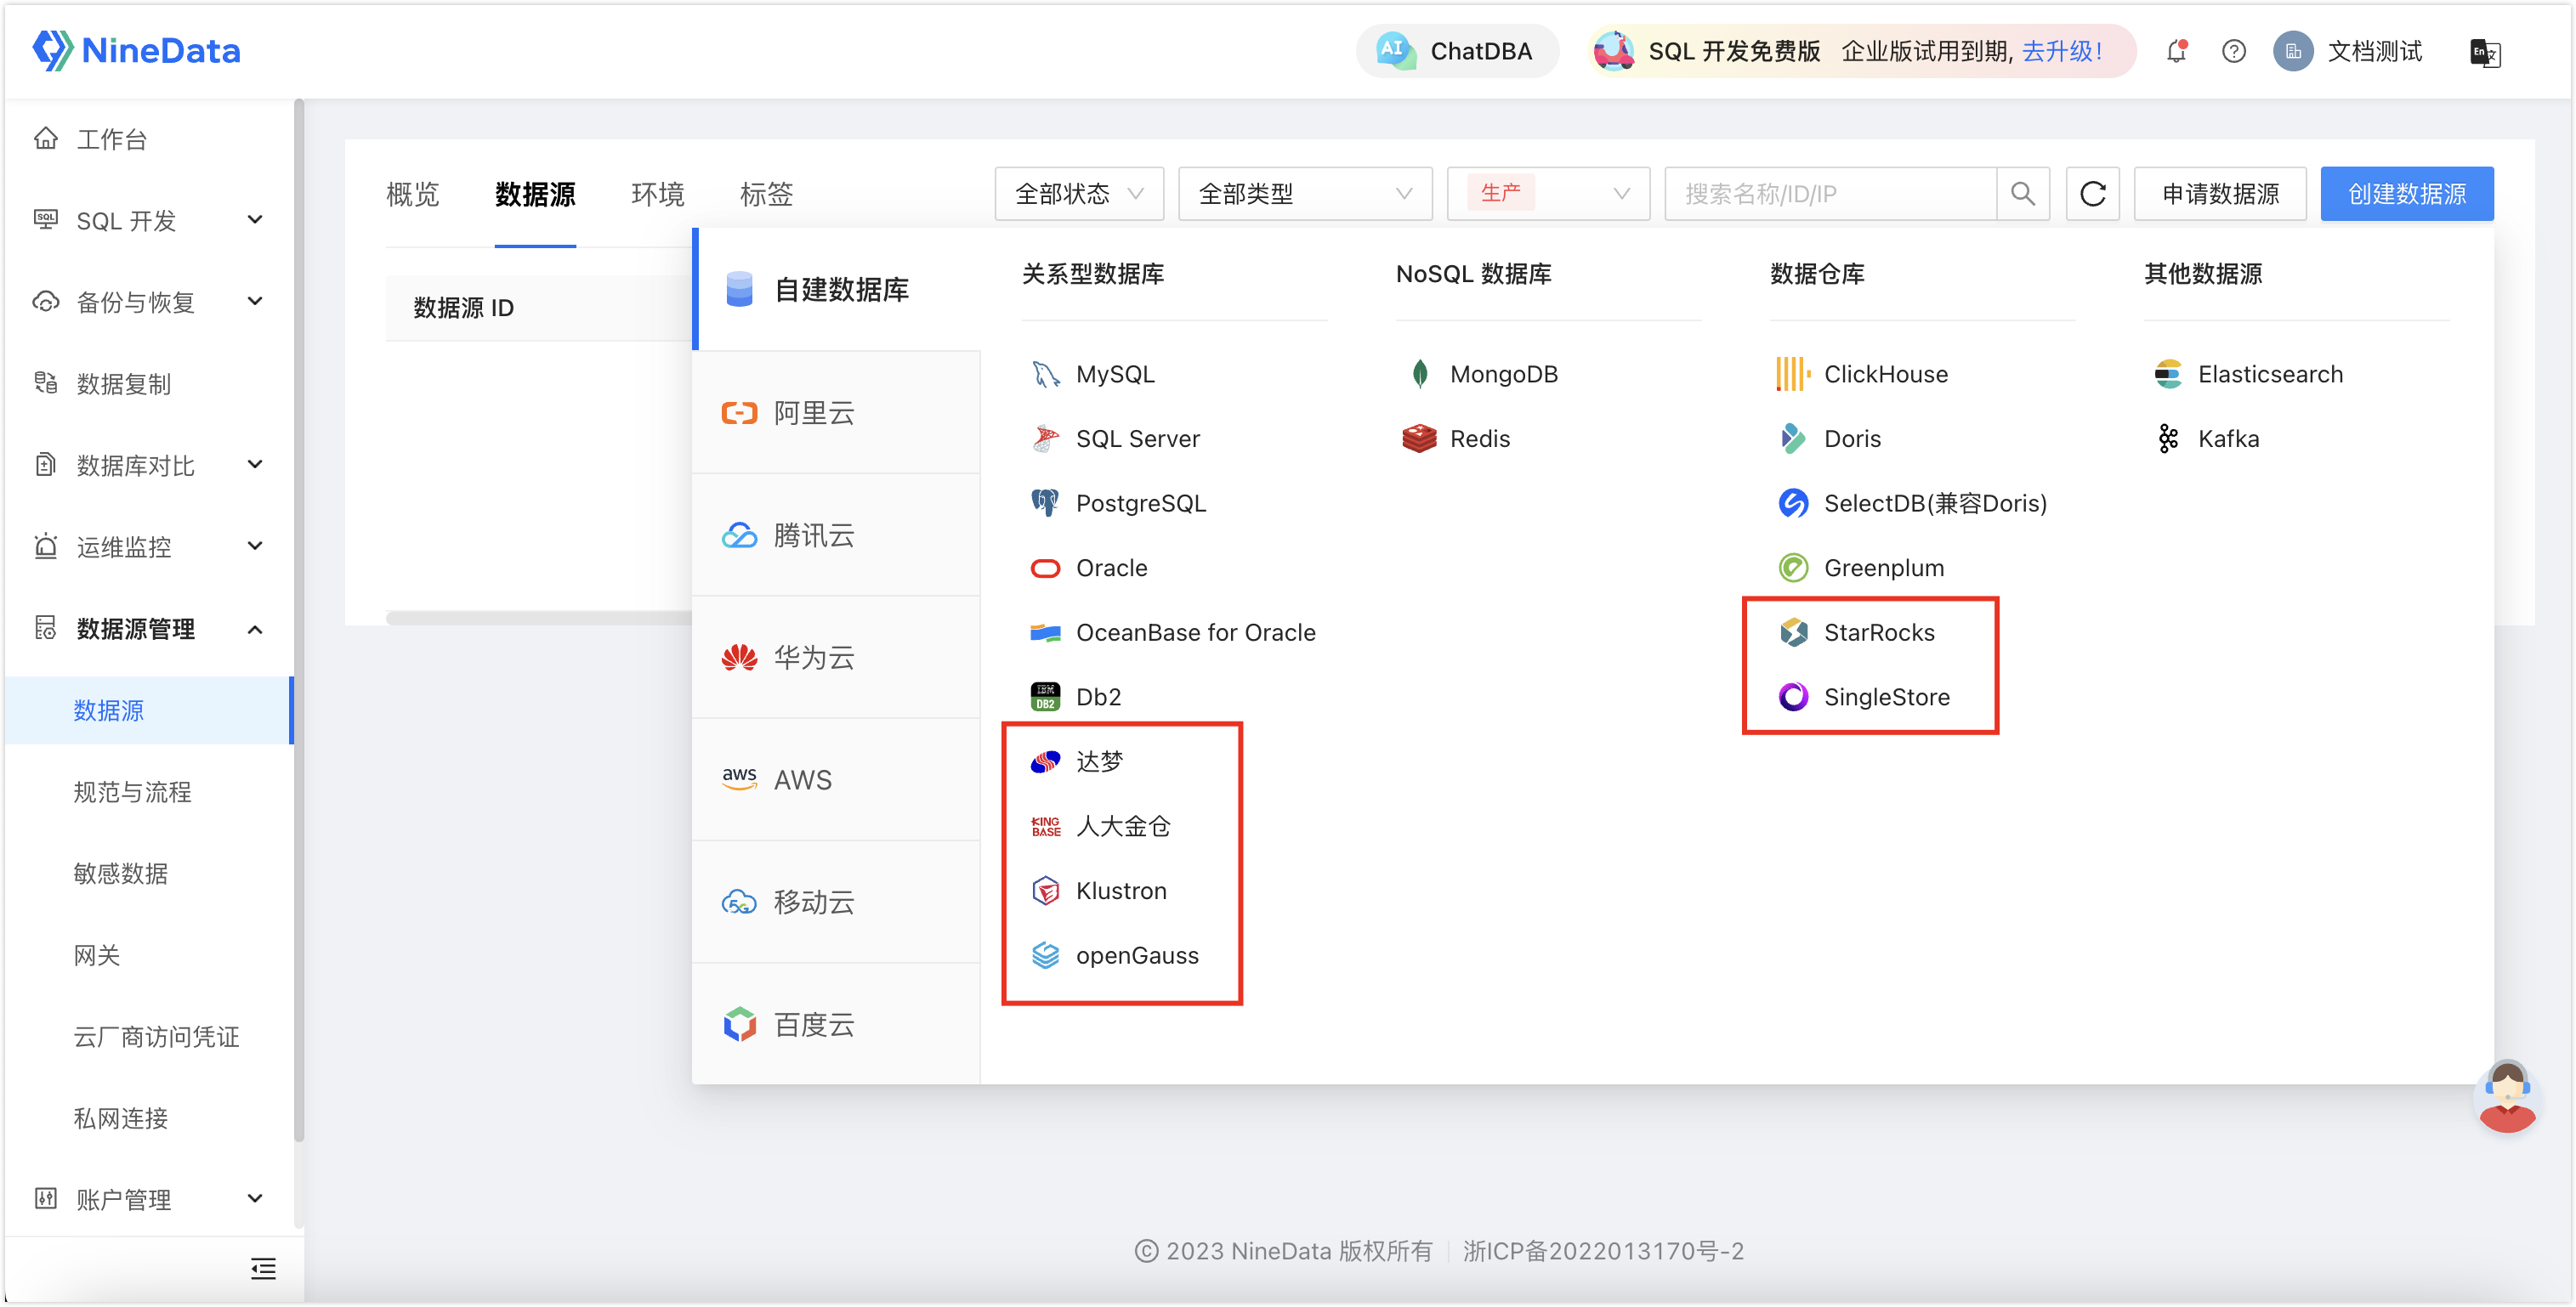Select the Db2 icon

pyautogui.click(x=1045, y=697)
